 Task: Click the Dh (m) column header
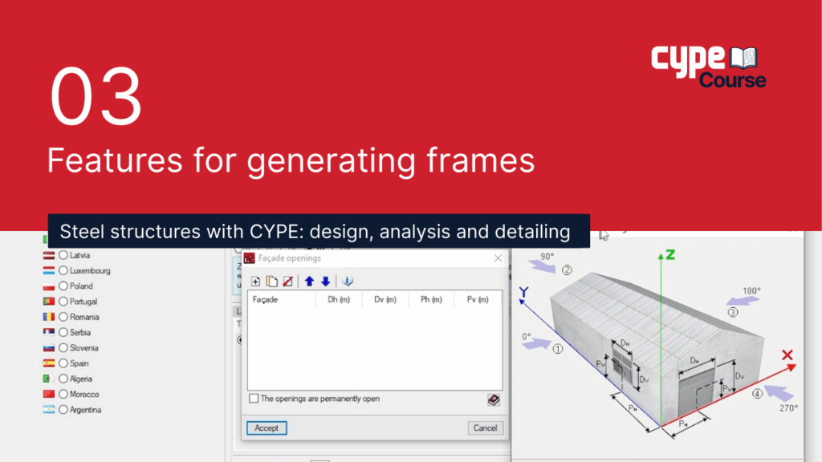pyautogui.click(x=339, y=300)
